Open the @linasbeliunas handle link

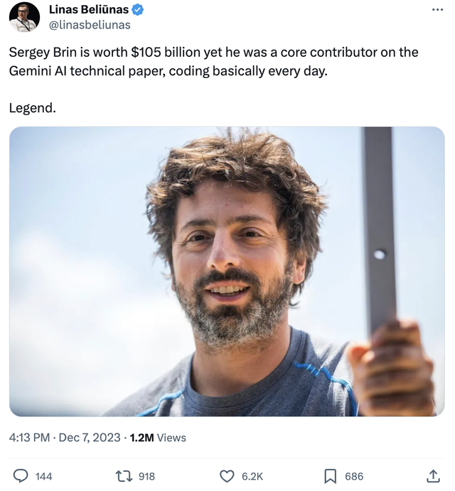(90, 25)
